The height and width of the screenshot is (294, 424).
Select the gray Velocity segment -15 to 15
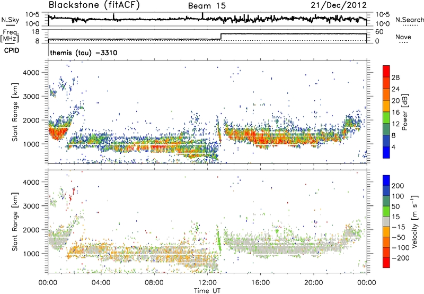tap(386, 221)
